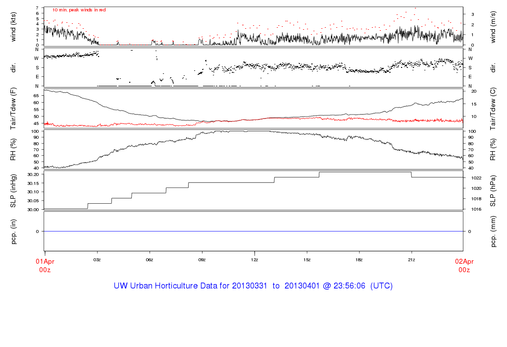507x347 pixels.
Task: Click the '03z' time axis label
Action: coord(97,260)
